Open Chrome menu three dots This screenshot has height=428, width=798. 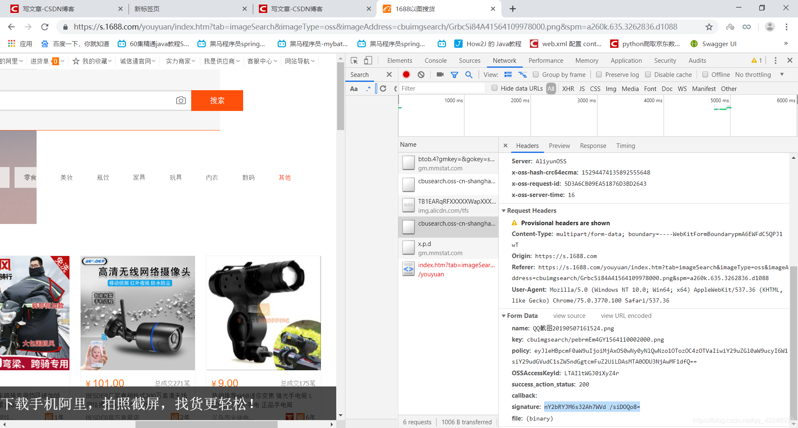(786, 27)
